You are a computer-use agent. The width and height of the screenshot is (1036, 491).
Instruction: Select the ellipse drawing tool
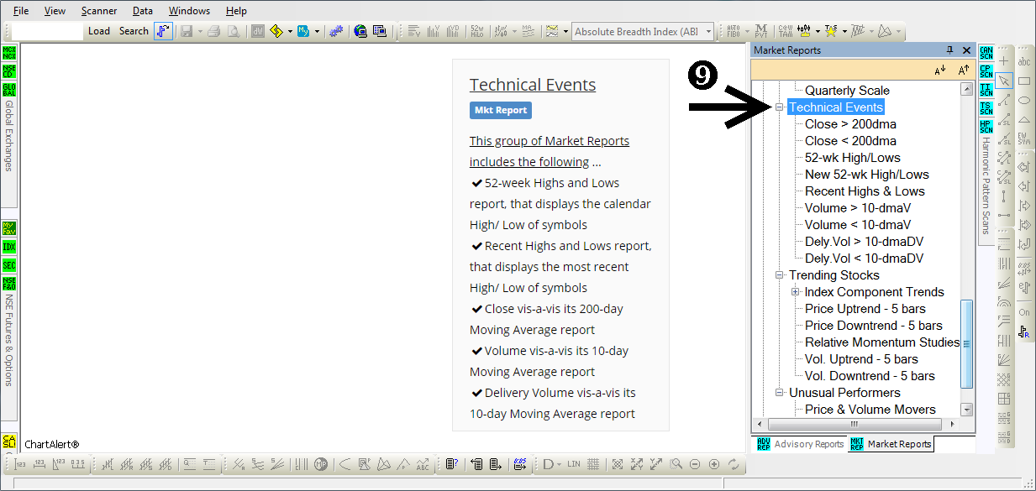pyautogui.click(x=1024, y=101)
